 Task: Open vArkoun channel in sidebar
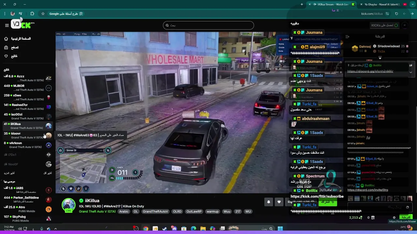point(27,145)
